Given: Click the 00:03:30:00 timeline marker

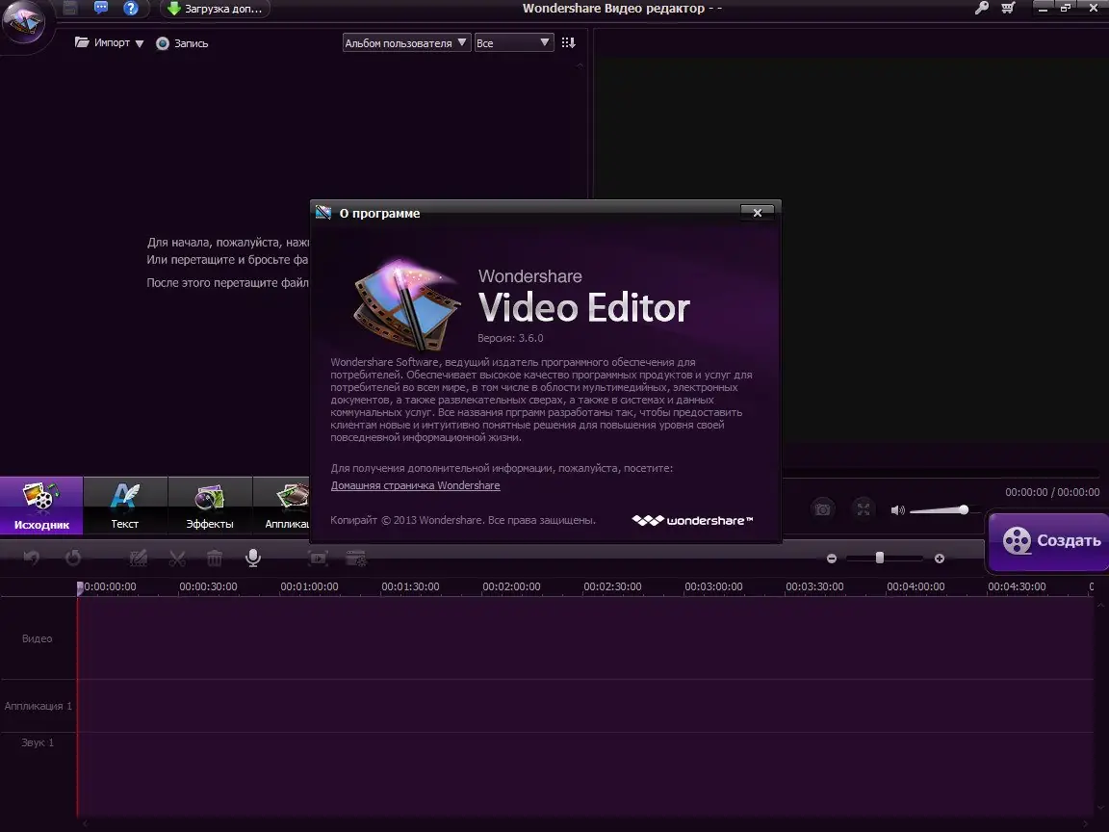Looking at the screenshot, I should click(x=814, y=586).
